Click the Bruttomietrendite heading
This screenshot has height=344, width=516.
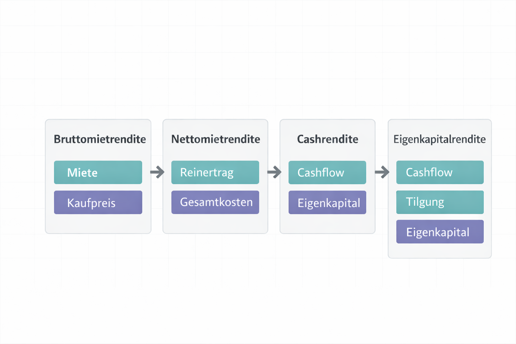point(100,139)
